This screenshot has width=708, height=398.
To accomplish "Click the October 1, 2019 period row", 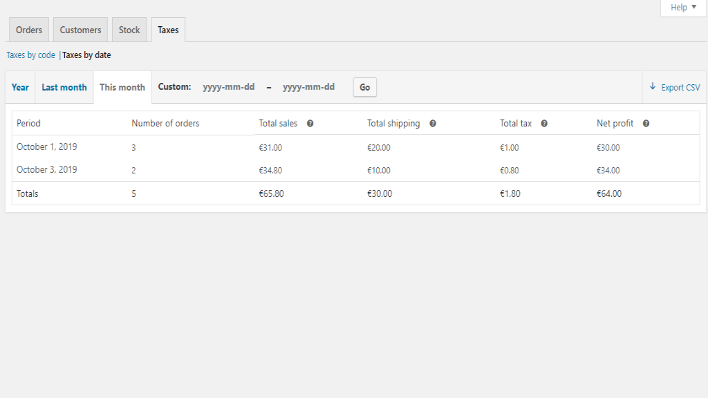I will 46,147.
